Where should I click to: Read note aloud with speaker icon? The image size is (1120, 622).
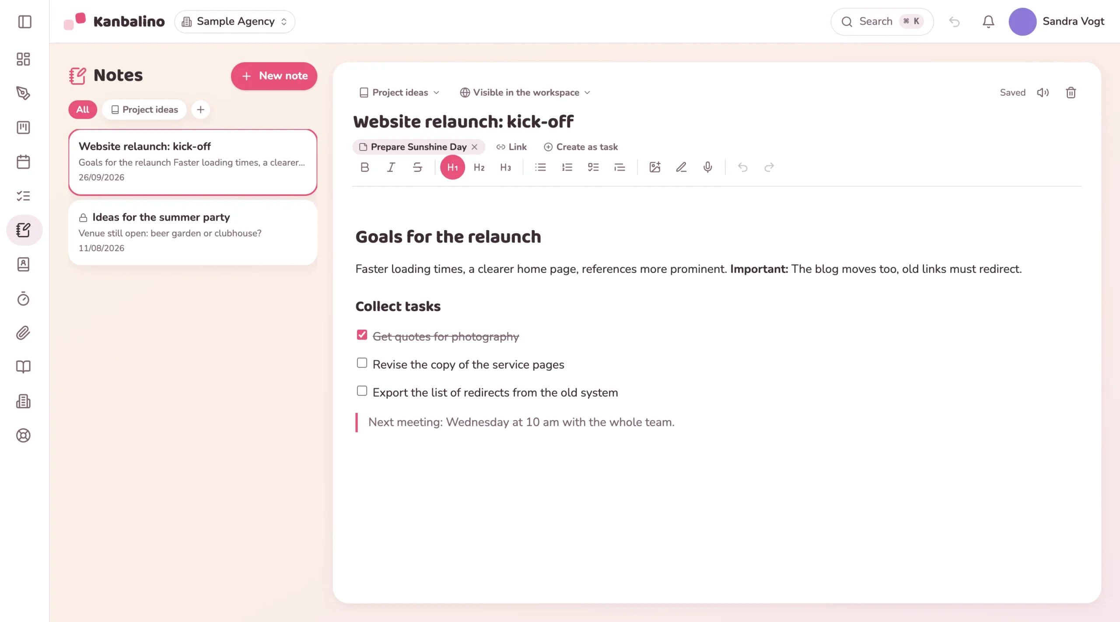coord(1043,92)
